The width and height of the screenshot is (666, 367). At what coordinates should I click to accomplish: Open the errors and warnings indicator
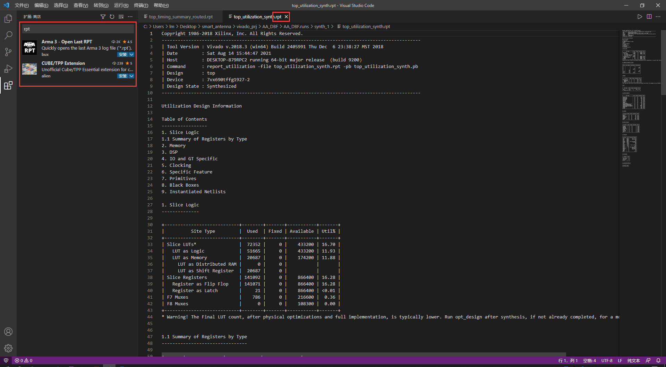(x=24, y=360)
